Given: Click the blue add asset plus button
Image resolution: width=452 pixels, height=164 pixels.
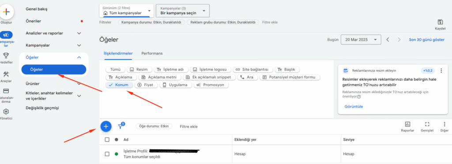Looking at the screenshot, I should [106, 126].
